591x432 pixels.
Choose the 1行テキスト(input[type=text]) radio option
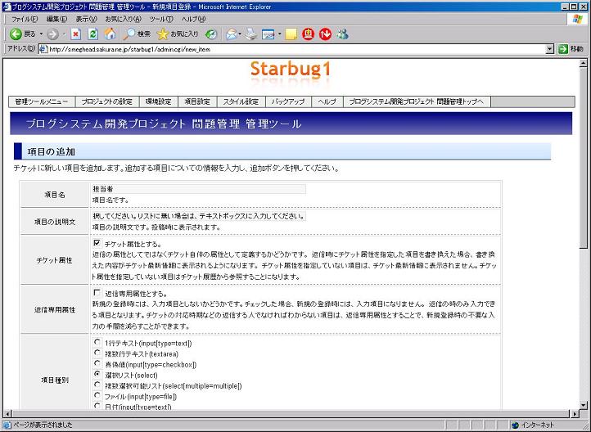click(98, 343)
